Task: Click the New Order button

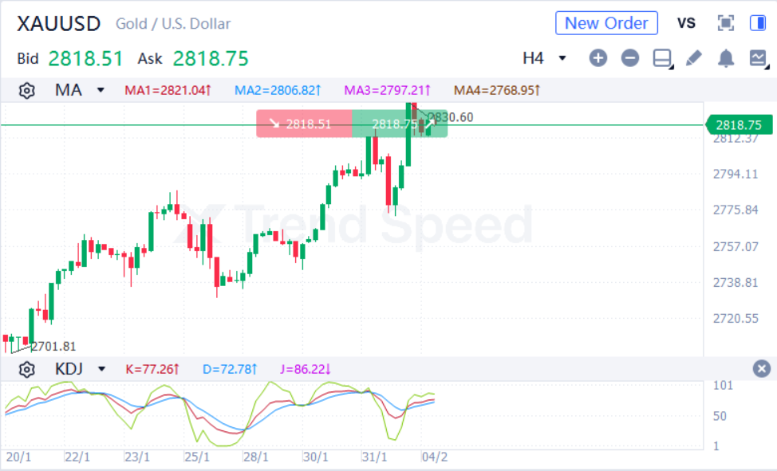Action: point(605,22)
